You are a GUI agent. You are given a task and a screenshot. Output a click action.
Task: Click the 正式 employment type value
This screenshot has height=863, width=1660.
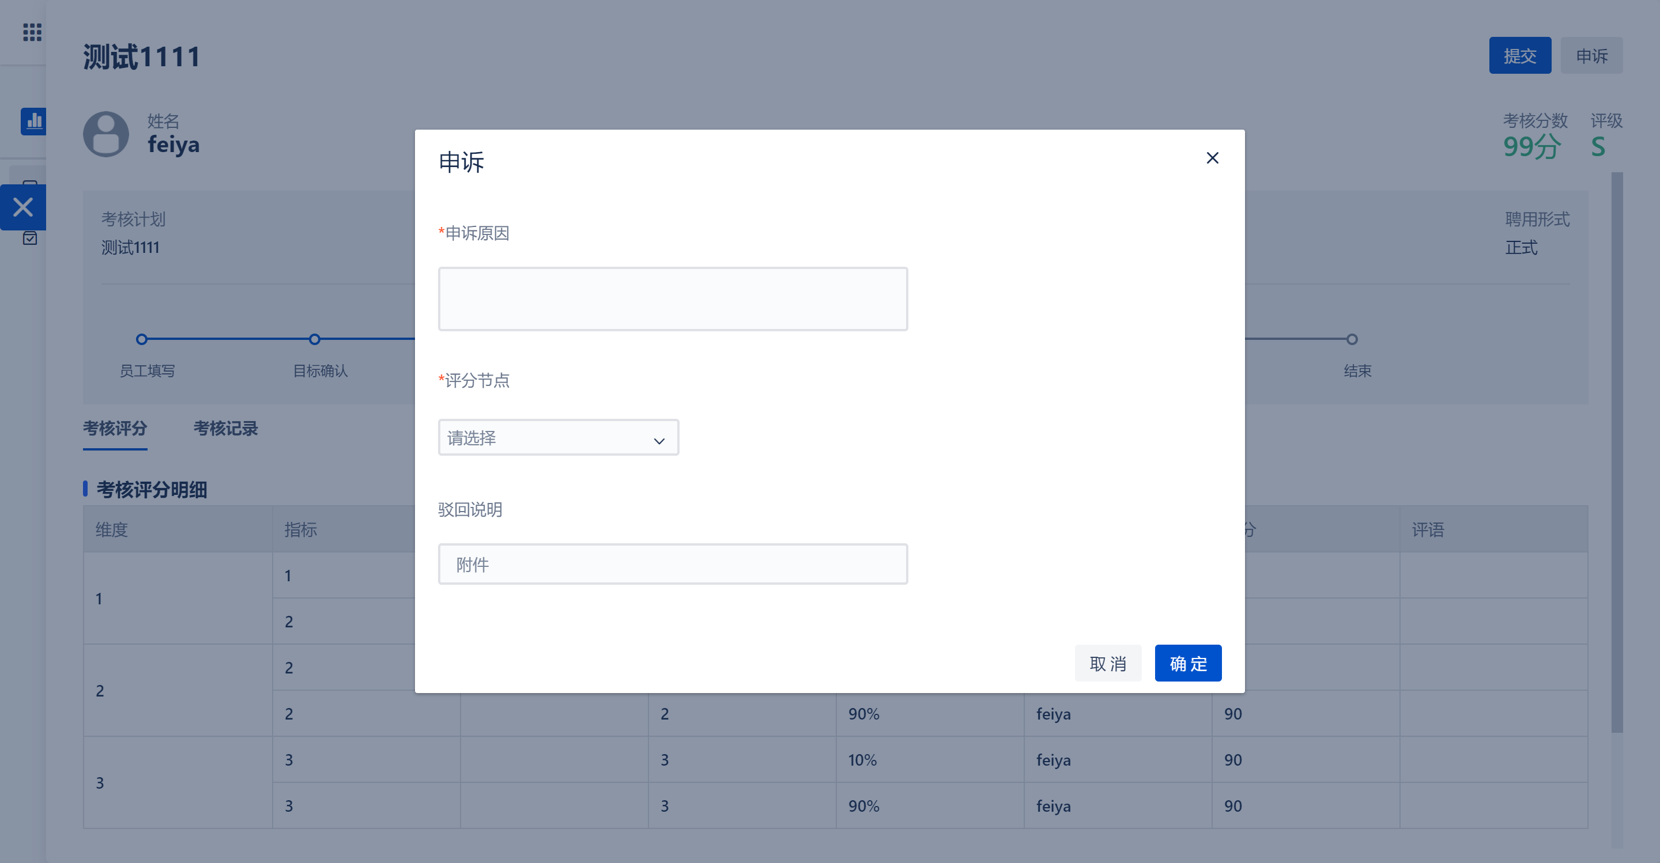pos(1522,247)
